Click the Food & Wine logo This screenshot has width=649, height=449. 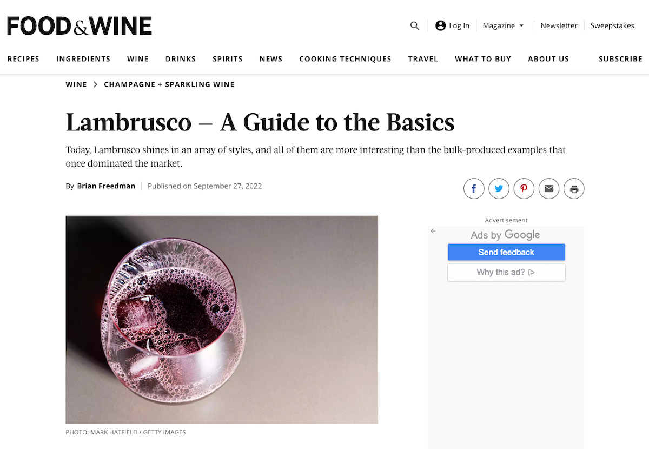(80, 26)
